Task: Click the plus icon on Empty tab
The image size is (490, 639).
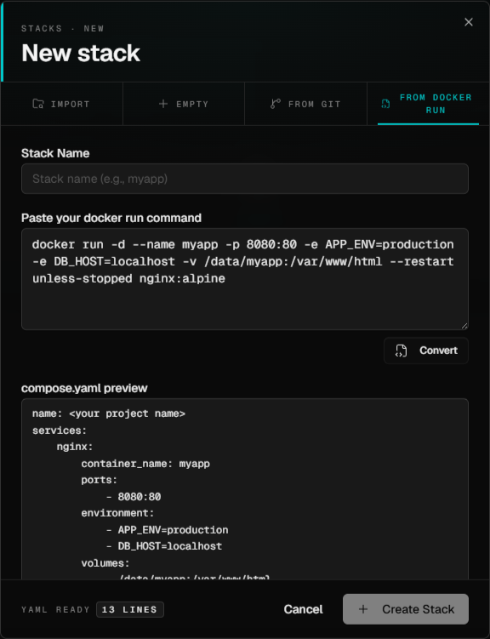Action: [x=163, y=104]
